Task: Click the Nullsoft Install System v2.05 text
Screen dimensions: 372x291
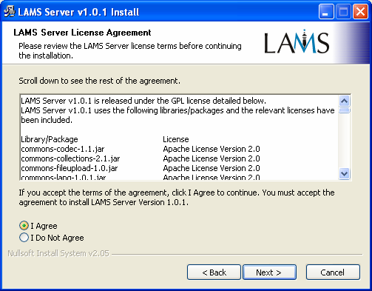Action: 58,253
